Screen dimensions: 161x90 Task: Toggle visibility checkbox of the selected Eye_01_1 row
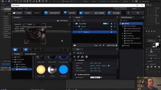pos(111,32)
